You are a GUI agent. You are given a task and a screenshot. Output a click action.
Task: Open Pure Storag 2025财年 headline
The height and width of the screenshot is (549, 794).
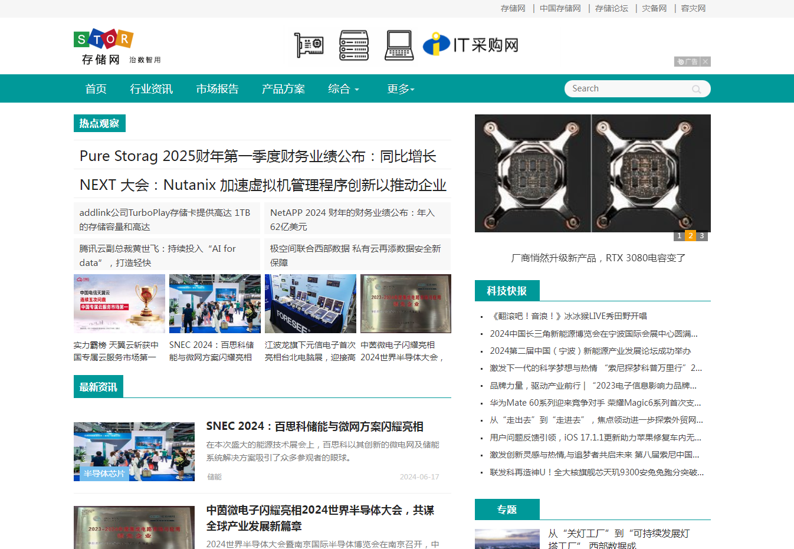click(258, 156)
